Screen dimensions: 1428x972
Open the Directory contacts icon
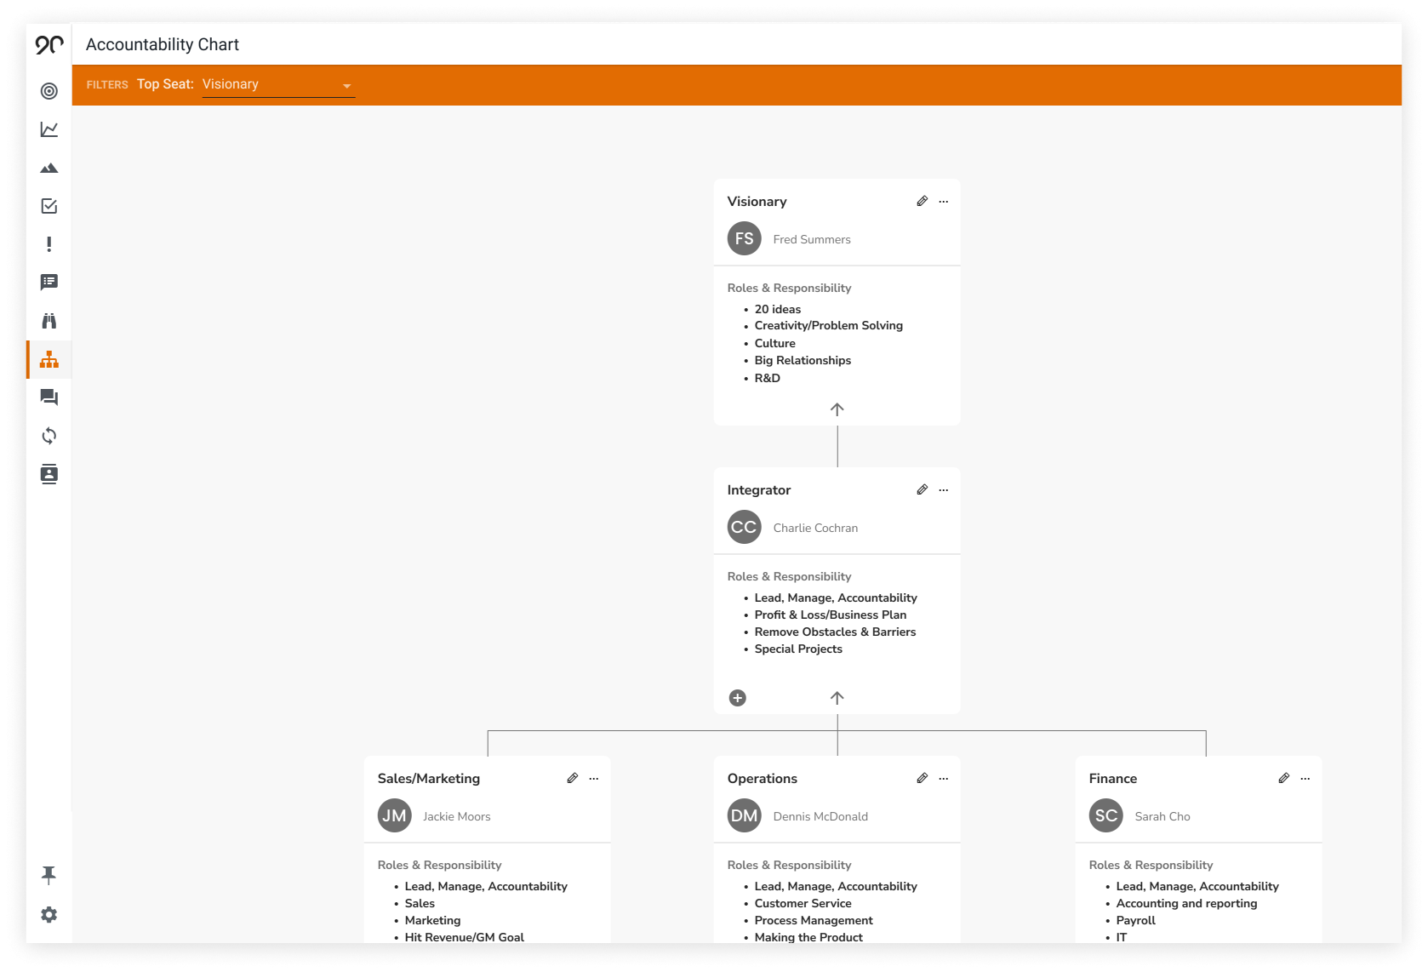coord(49,474)
